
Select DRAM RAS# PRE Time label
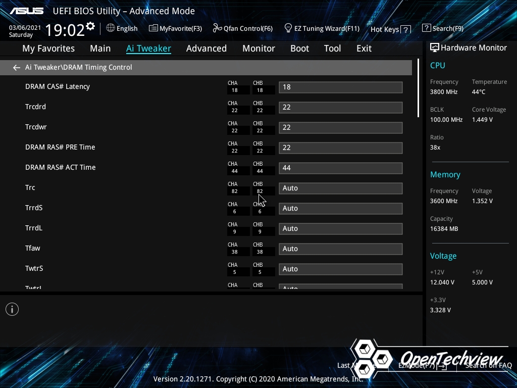point(60,147)
